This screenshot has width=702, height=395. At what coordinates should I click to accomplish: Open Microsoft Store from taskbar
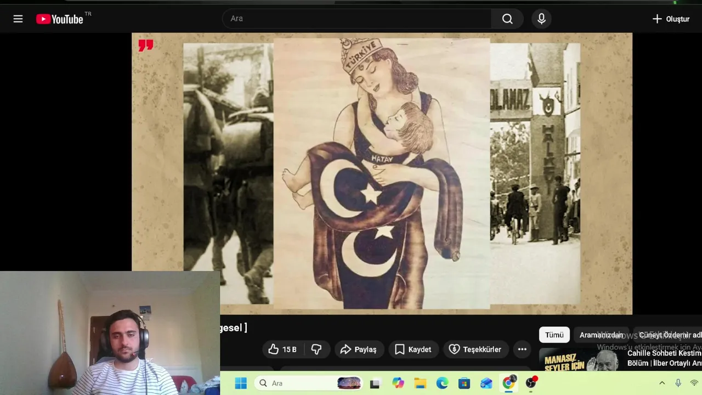point(465,383)
